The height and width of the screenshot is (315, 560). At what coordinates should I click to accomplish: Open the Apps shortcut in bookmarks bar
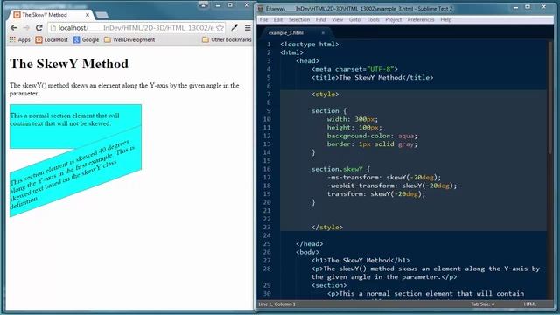click(20, 39)
